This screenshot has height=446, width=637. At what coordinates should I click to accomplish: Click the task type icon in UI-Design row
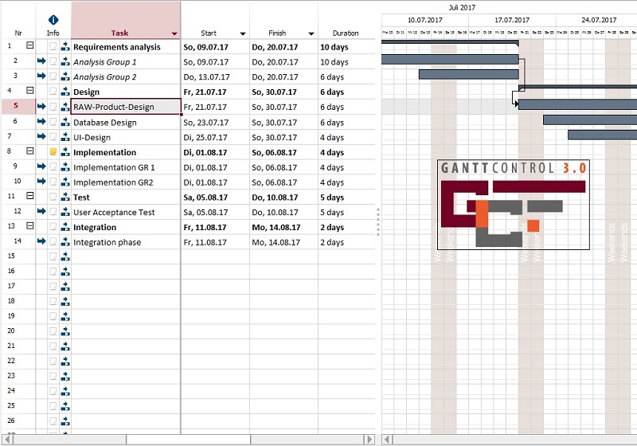pos(65,137)
